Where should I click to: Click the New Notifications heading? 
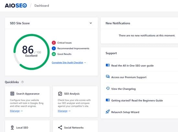click(118, 23)
